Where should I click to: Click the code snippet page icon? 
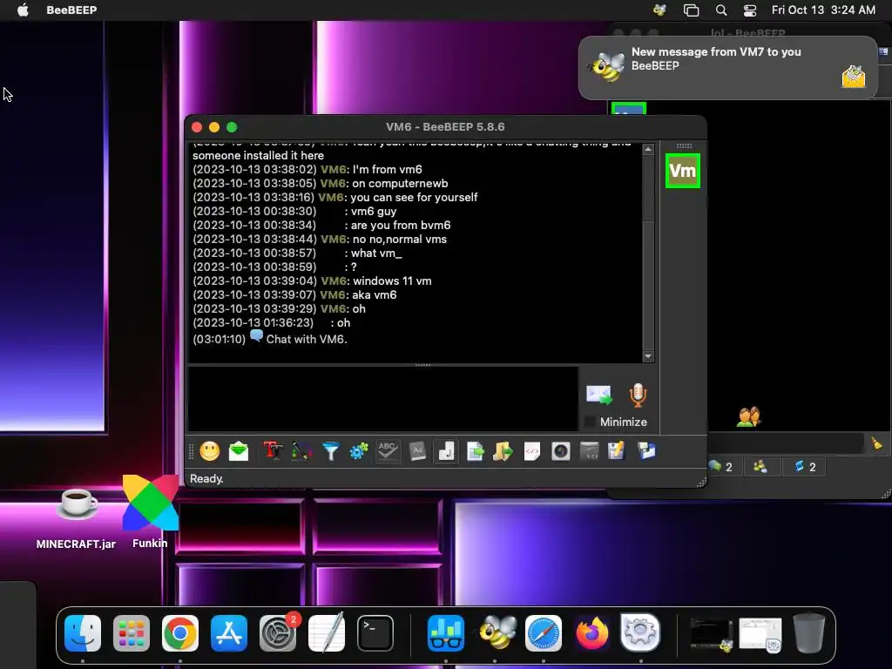coord(532,452)
